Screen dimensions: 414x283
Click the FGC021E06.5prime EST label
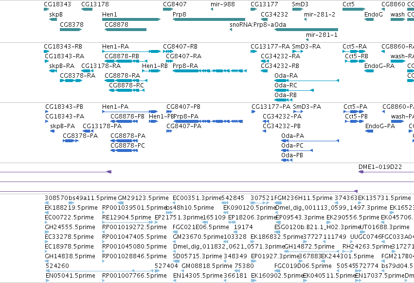click(200, 227)
